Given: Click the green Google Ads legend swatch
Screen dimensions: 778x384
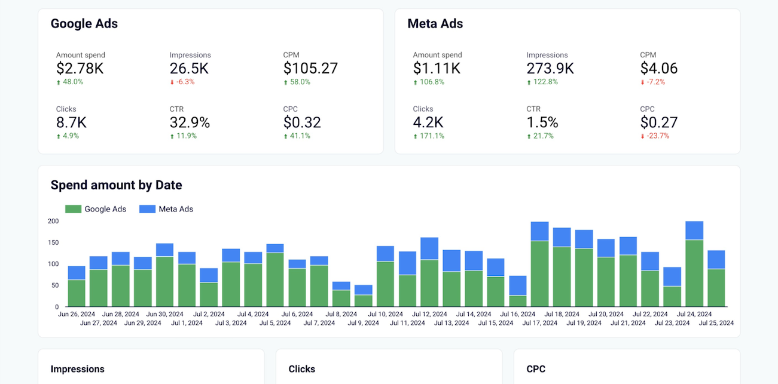Looking at the screenshot, I should point(73,209).
